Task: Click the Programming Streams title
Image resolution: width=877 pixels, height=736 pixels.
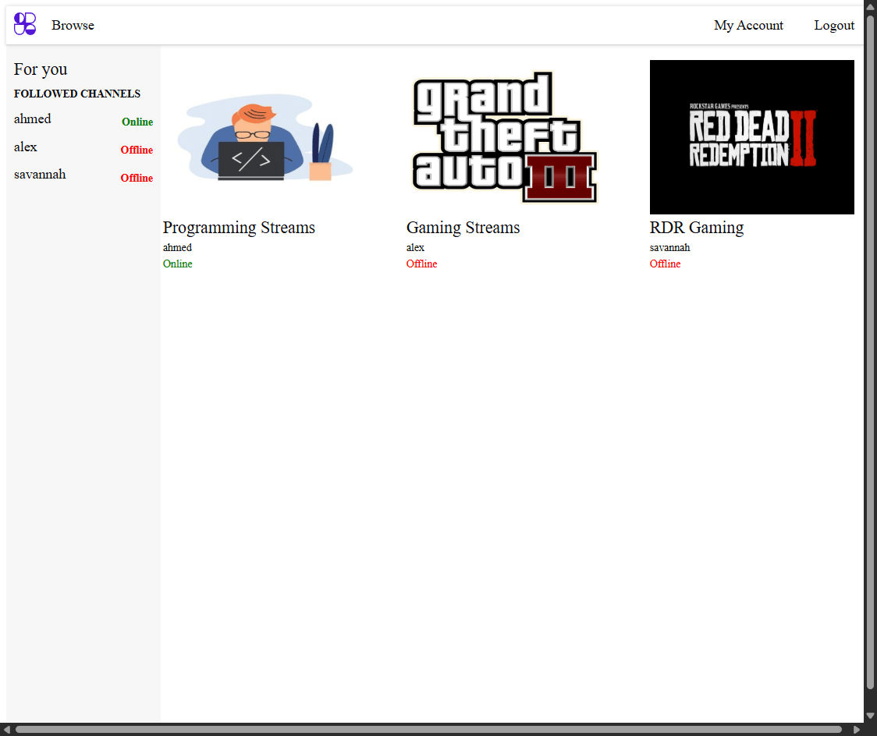Action: [x=239, y=228]
